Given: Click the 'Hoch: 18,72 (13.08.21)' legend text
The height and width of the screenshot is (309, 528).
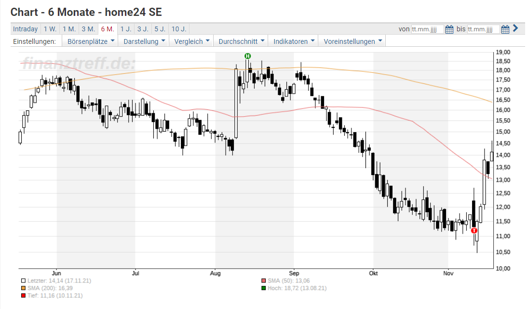Looking at the screenshot, I should pos(298,288).
